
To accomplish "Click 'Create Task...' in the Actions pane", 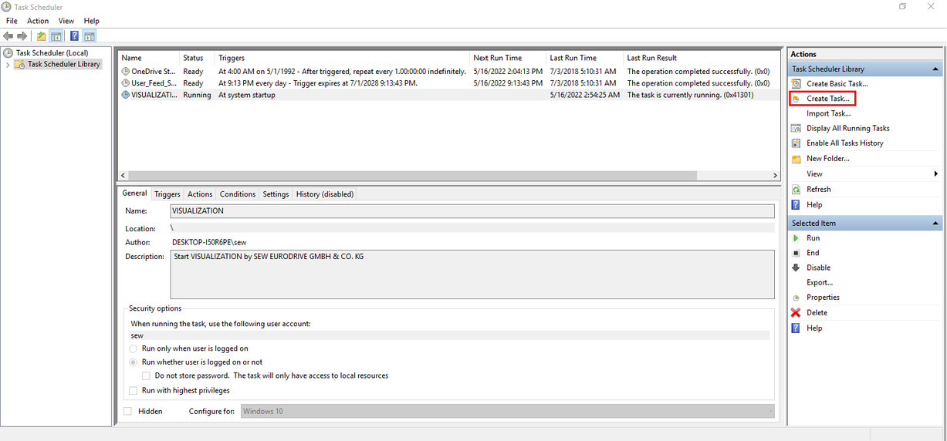I will (827, 99).
